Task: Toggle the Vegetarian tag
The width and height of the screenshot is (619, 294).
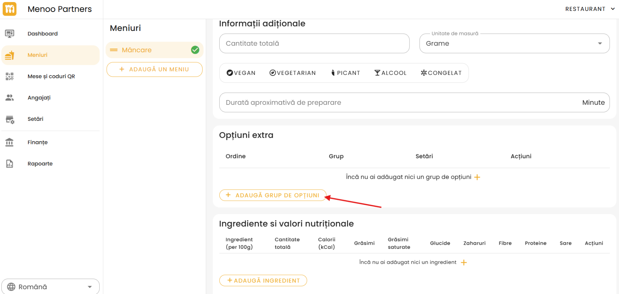Action: click(x=292, y=73)
